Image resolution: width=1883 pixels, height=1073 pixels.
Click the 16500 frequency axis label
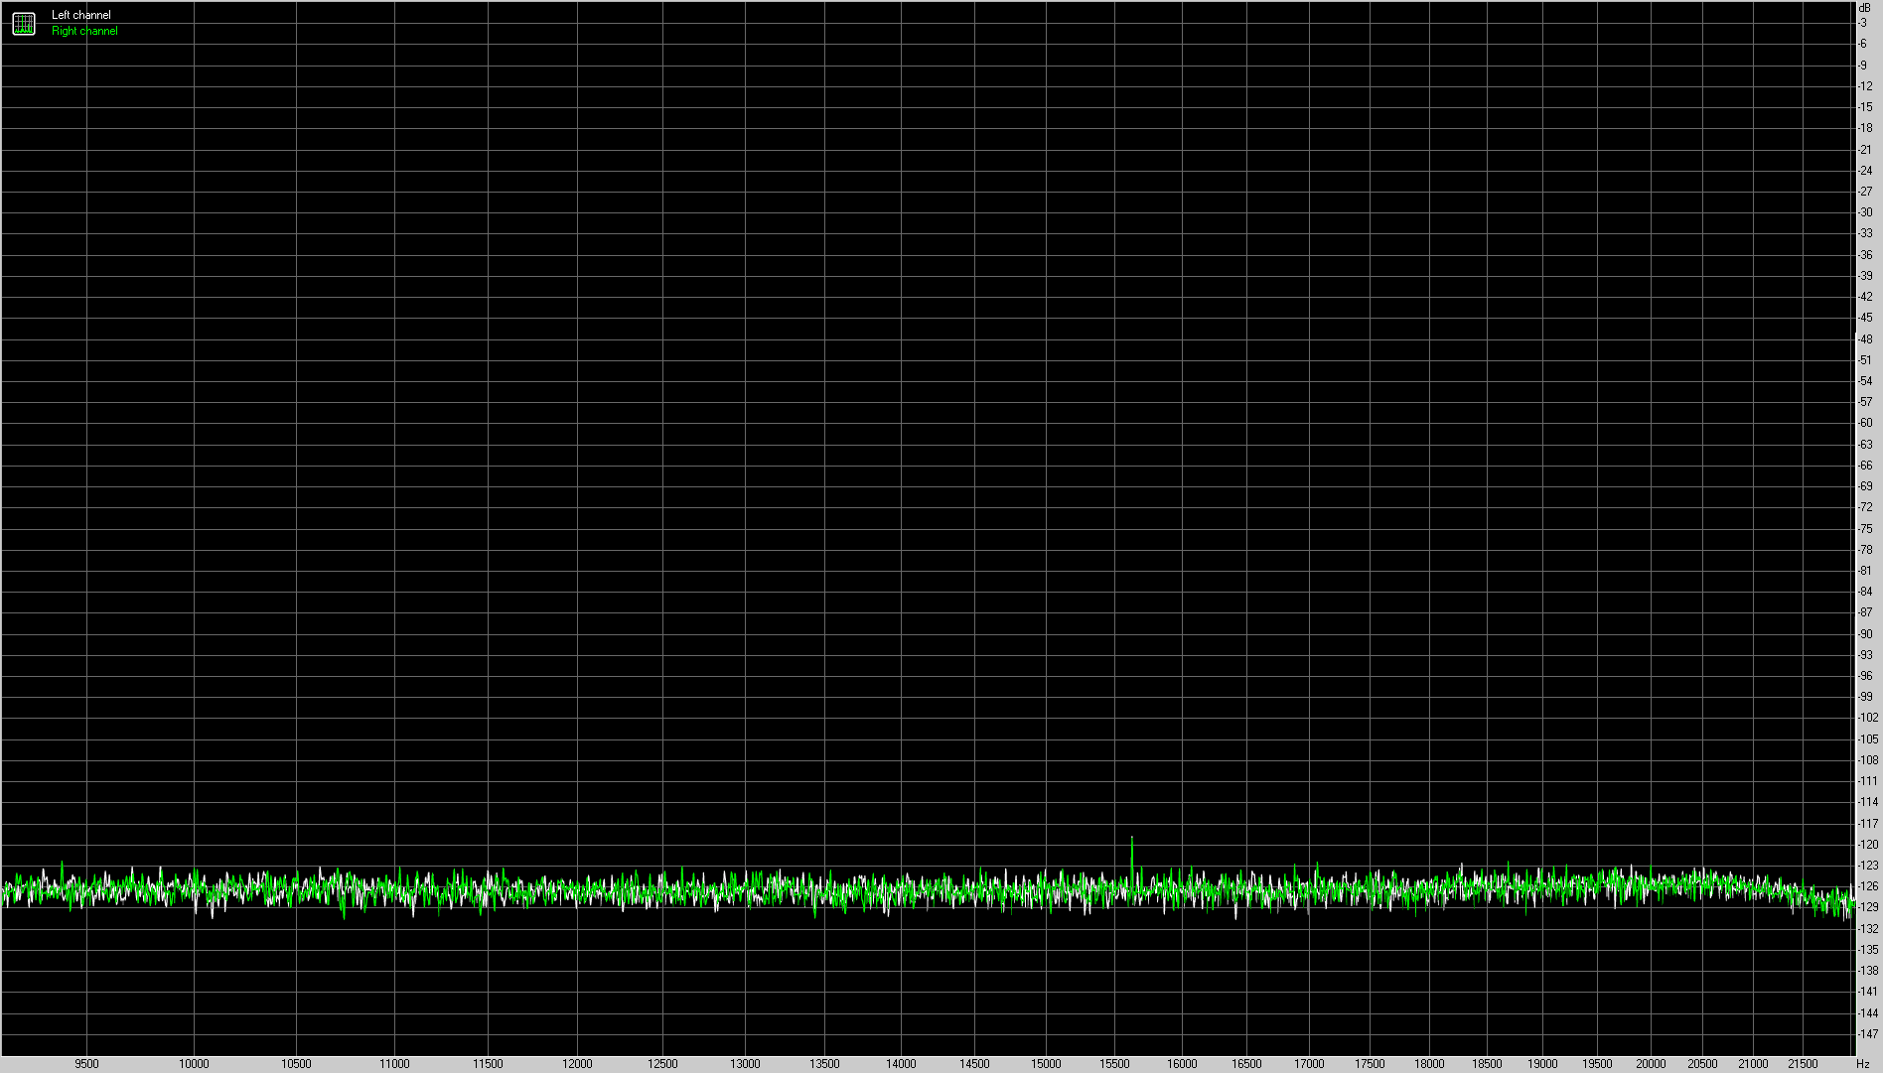pos(1246,1064)
